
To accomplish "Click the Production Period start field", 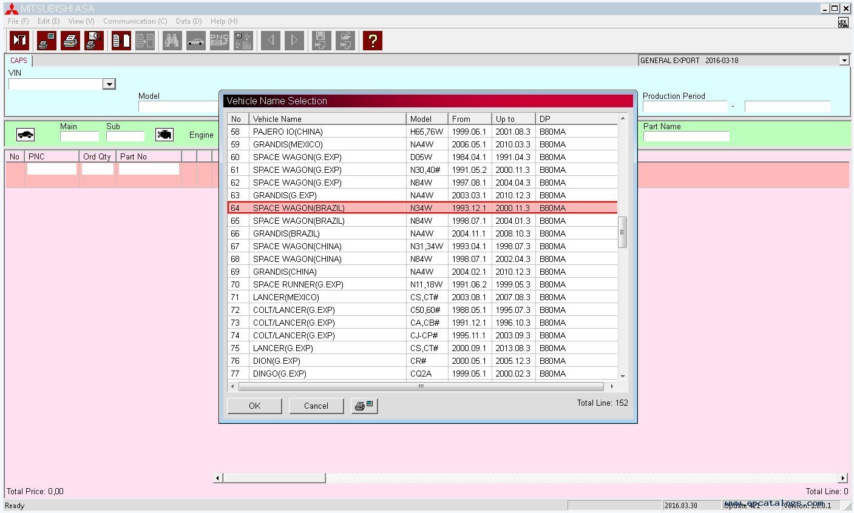I will click(x=685, y=106).
